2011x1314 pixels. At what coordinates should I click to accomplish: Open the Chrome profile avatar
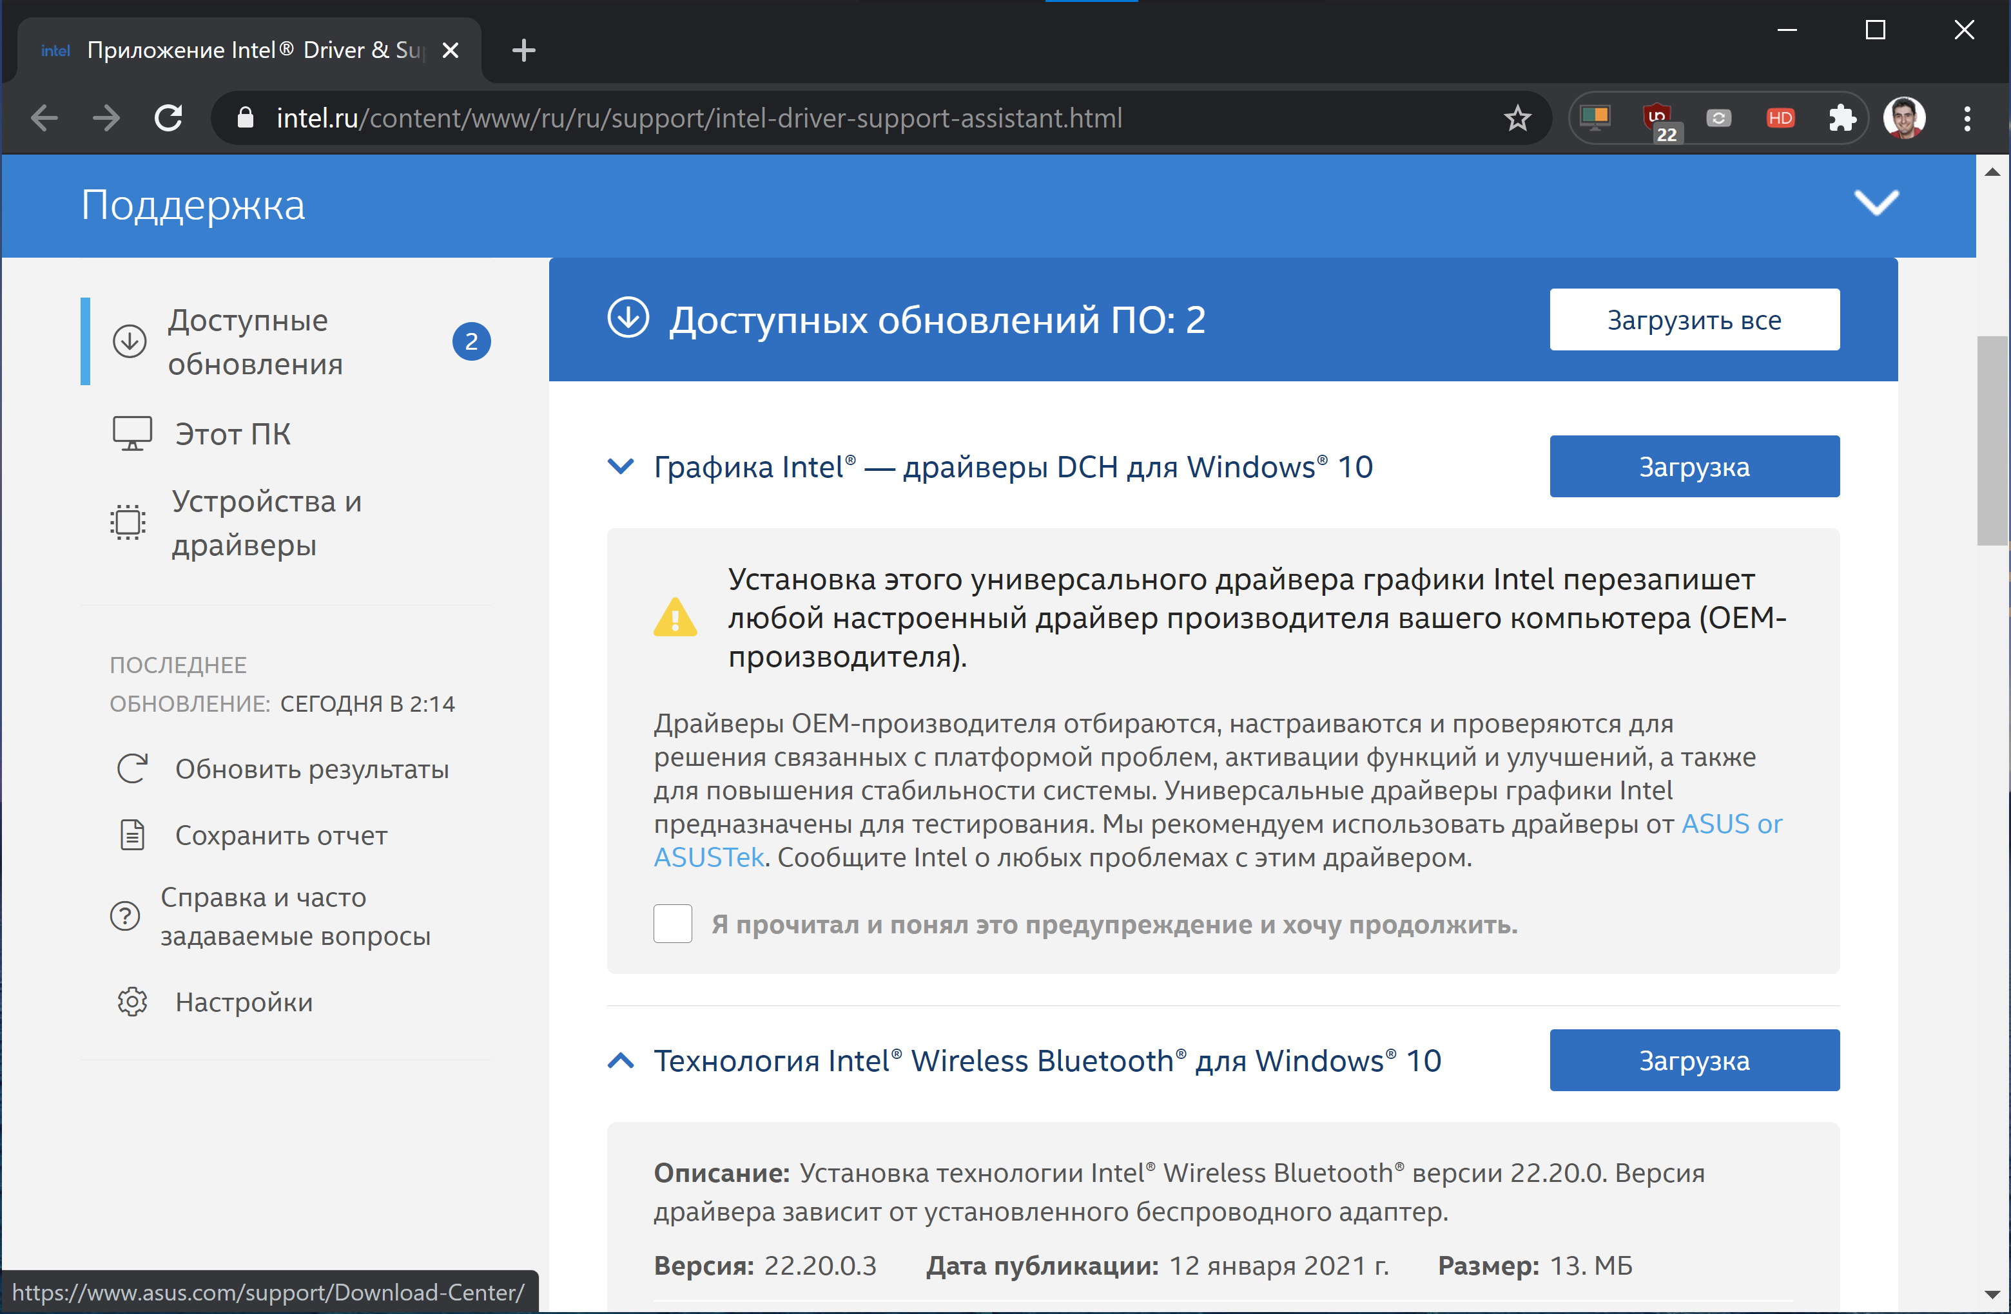[1904, 117]
